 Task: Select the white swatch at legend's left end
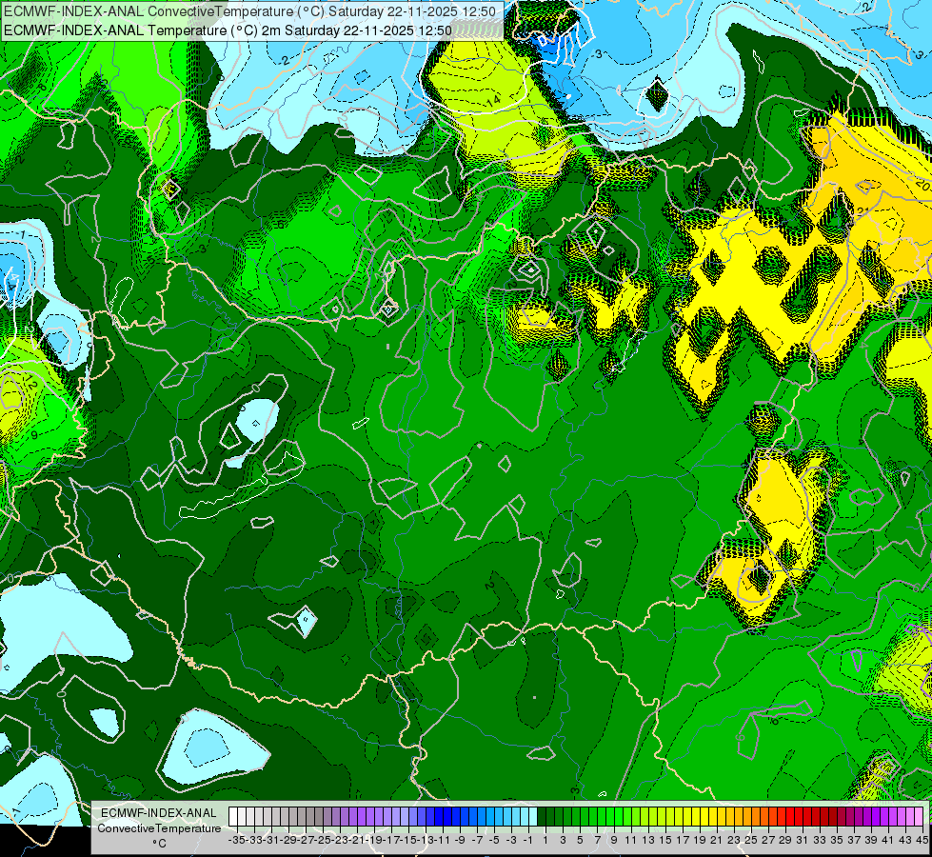(x=233, y=817)
